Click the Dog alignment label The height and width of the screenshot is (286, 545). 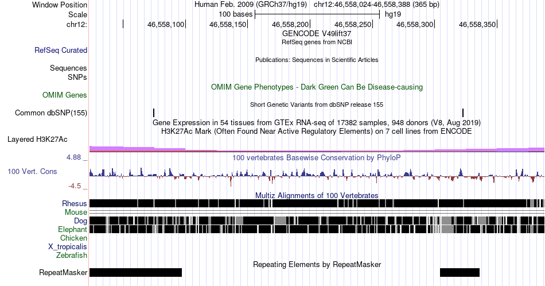point(80,221)
